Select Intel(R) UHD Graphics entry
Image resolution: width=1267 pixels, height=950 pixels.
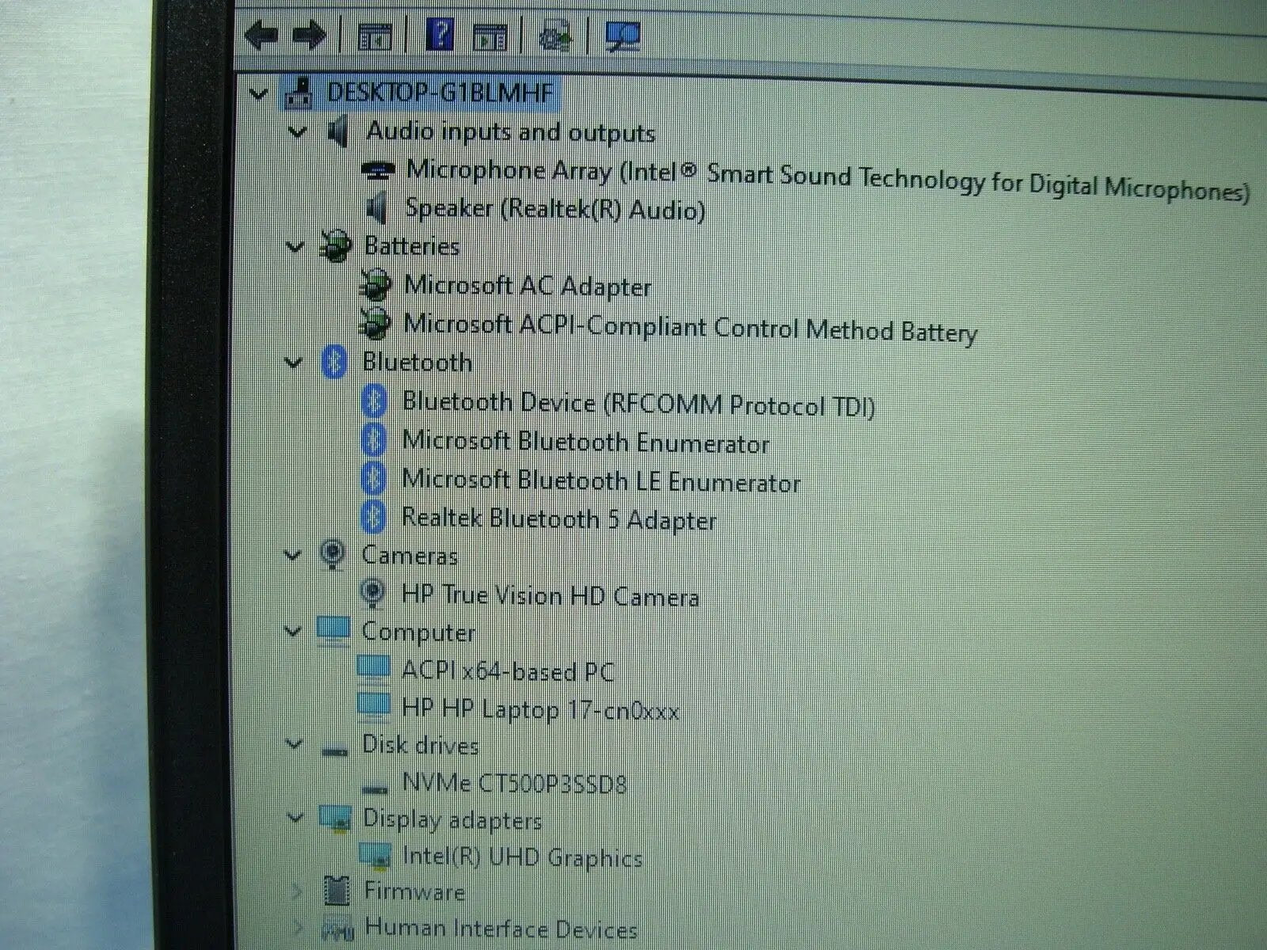click(522, 857)
